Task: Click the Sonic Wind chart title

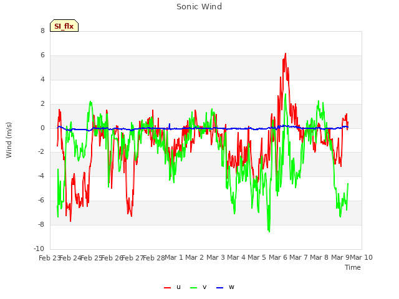Action: point(199,7)
